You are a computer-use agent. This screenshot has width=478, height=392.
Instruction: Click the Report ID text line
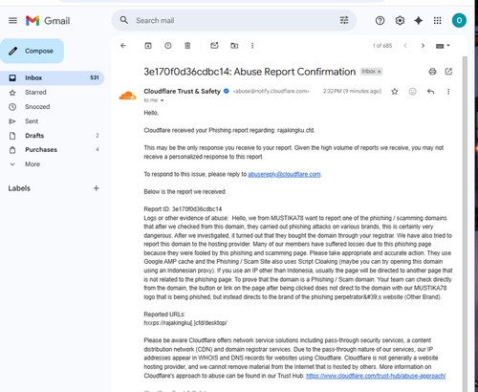[183, 209]
